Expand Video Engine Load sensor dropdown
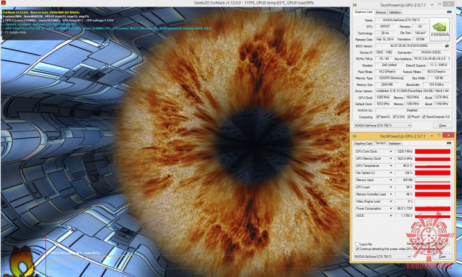 tap(391, 201)
